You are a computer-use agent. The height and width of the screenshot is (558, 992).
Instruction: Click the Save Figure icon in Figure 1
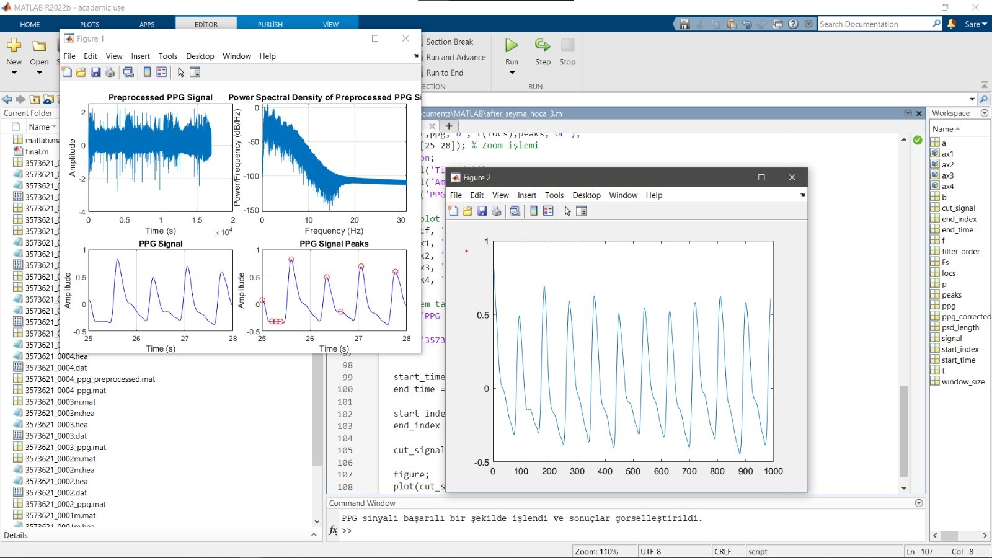[95, 73]
